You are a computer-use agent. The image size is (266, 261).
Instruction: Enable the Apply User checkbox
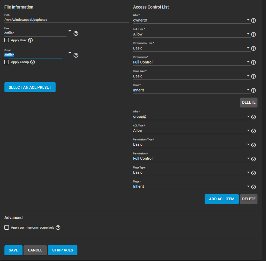[7, 40]
